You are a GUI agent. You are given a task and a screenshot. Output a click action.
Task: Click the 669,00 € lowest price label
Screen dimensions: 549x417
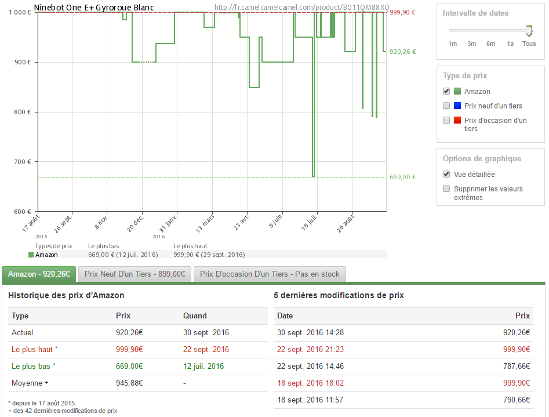pyautogui.click(x=403, y=177)
